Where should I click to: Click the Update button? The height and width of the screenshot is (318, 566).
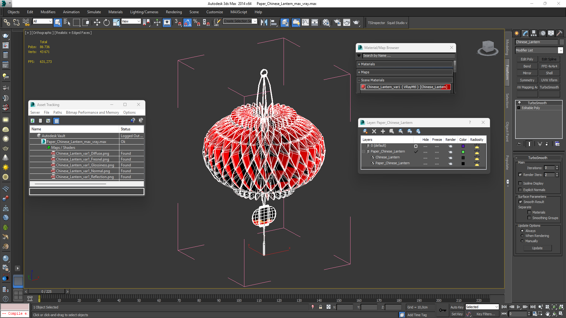[537, 248]
